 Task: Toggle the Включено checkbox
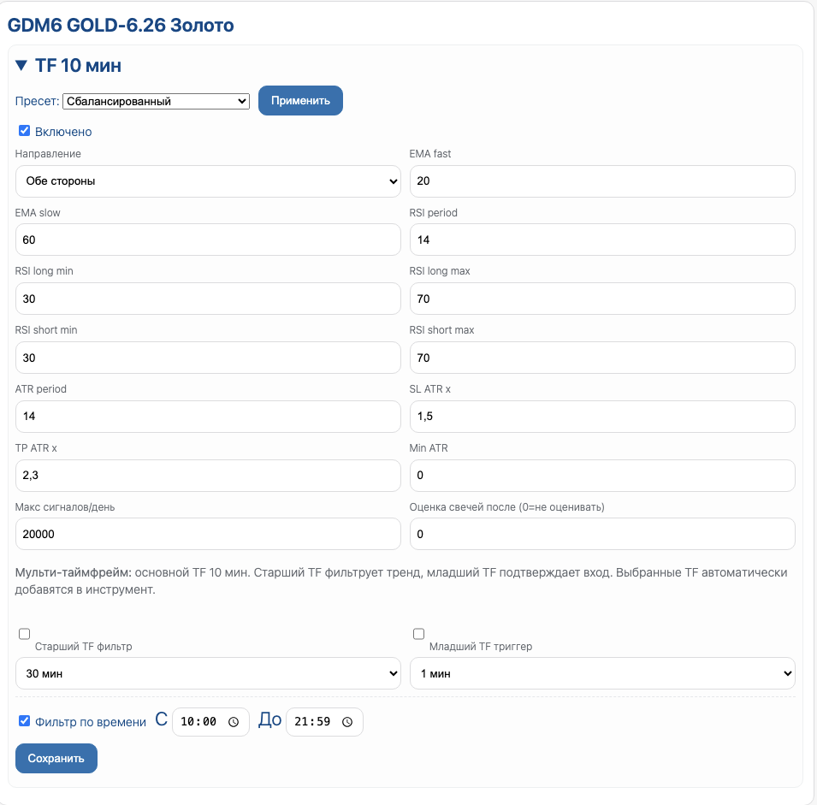pos(25,131)
